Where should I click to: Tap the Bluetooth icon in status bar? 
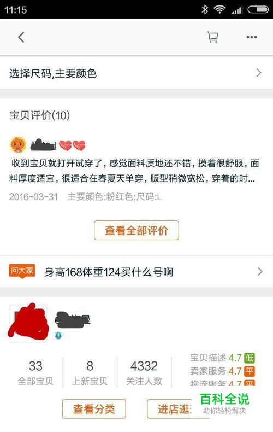point(204,10)
